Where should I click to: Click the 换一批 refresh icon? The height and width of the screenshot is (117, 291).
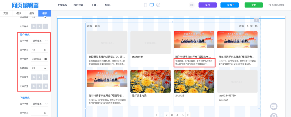click(248, 26)
